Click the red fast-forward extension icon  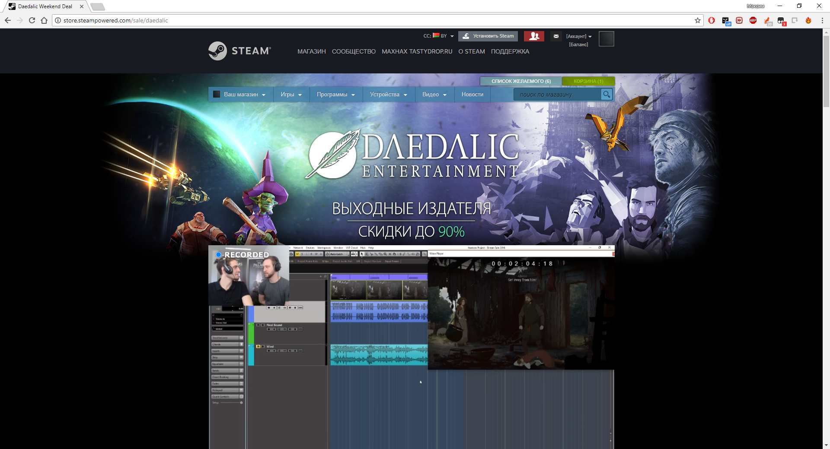739,20
